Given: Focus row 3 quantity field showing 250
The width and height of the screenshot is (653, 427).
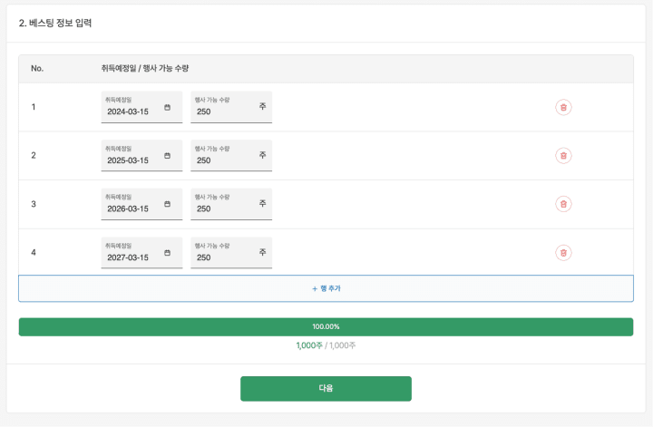Looking at the screenshot, I should pyautogui.click(x=231, y=204).
